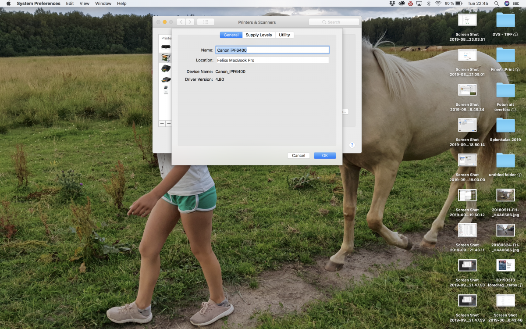The width and height of the screenshot is (526, 329).
Task: Select the General tab
Action: tap(231, 35)
